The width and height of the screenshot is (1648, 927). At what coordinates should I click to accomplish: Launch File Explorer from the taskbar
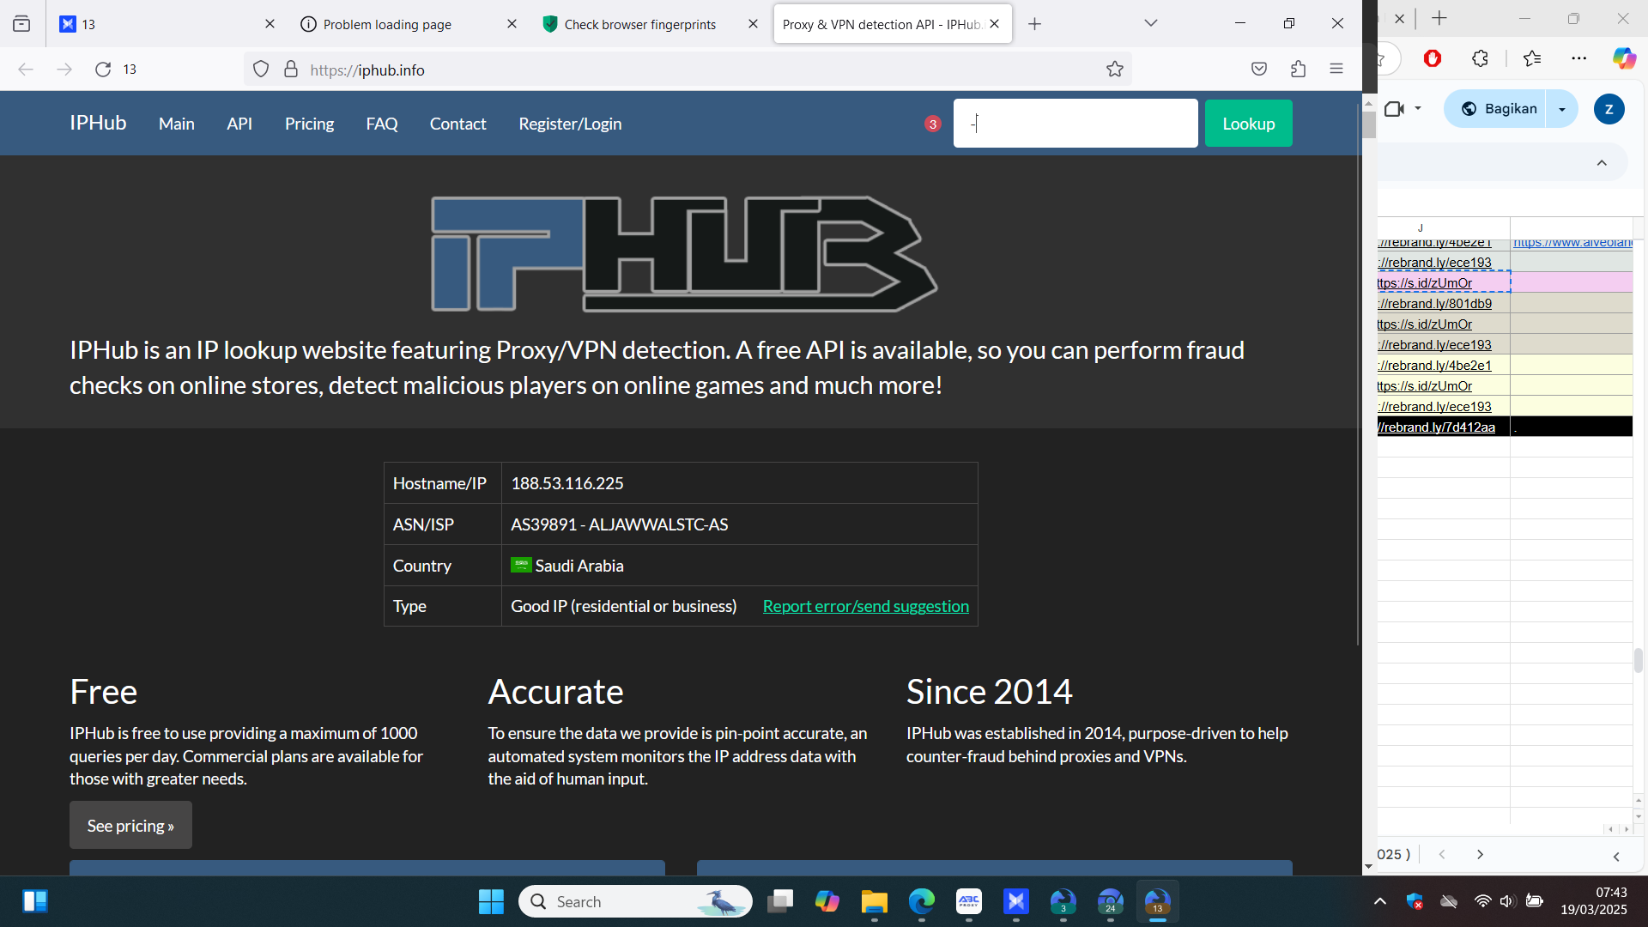tap(875, 901)
